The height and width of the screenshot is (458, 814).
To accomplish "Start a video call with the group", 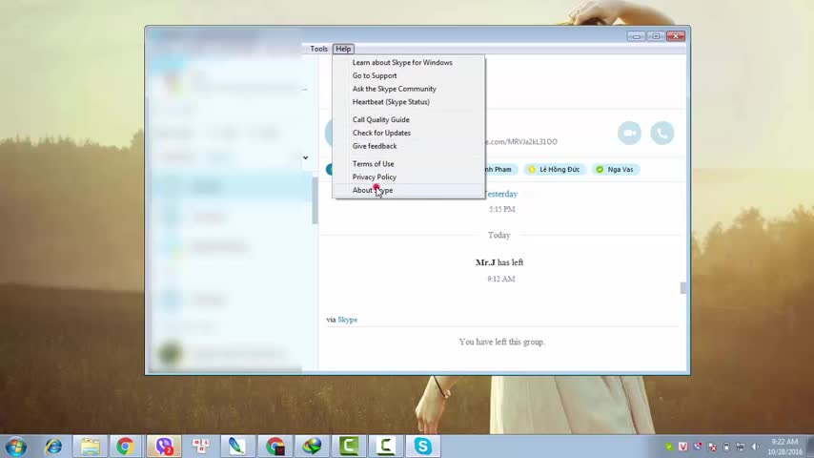I will click(629, 133).
